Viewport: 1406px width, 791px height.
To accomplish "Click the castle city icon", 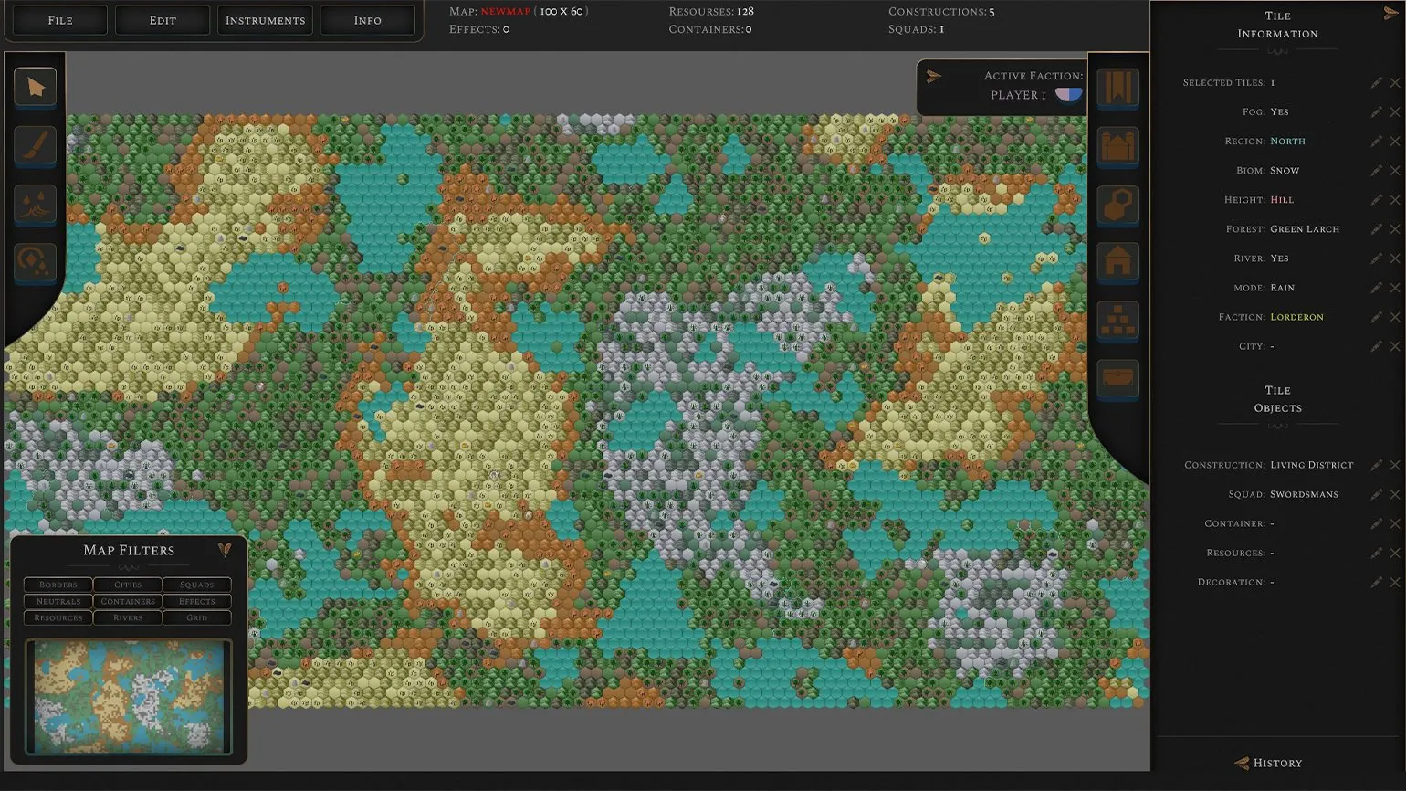I will 1117,146.
